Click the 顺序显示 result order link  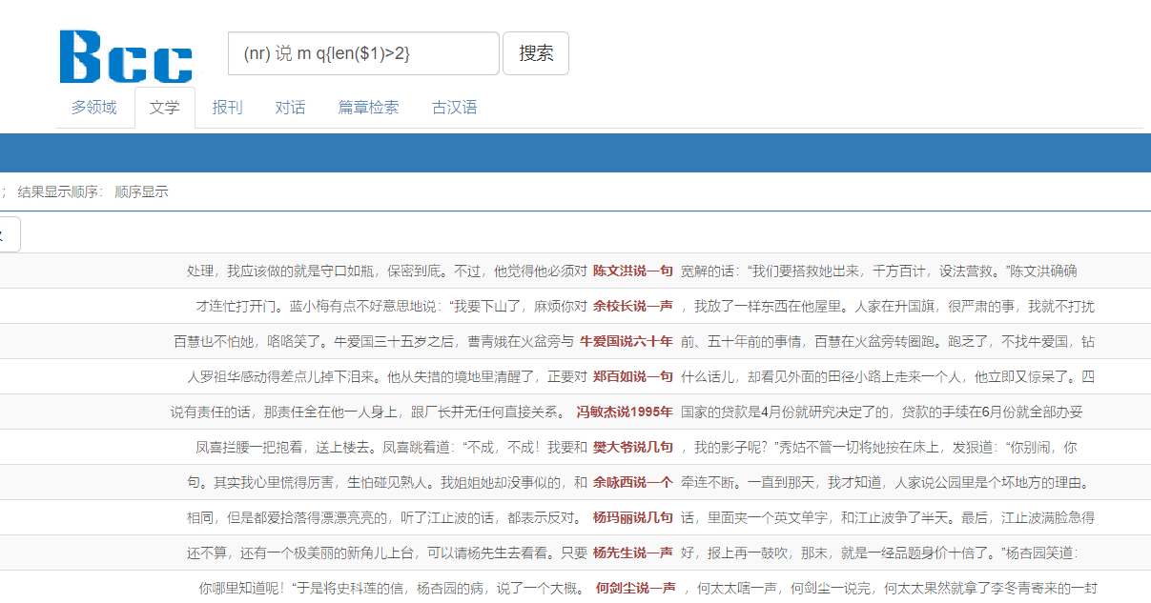pos(141,191)
